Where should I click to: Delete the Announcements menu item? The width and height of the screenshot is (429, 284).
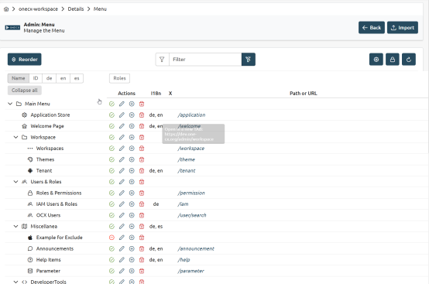(x=142, y=248)
